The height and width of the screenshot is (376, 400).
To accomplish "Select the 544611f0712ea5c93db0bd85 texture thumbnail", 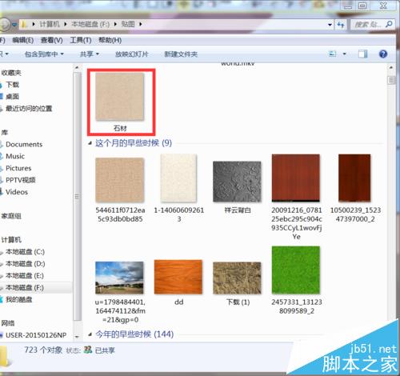I will click(x=120, y=180).
